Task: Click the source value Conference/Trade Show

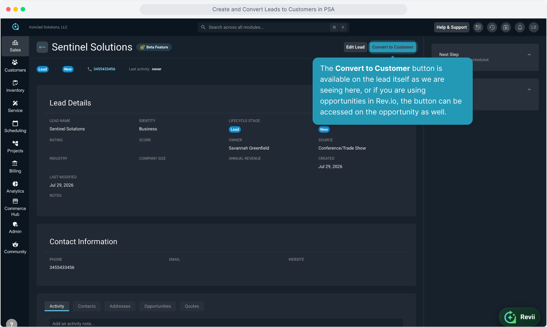Action: pyautogui.click(x=342, y=148)
